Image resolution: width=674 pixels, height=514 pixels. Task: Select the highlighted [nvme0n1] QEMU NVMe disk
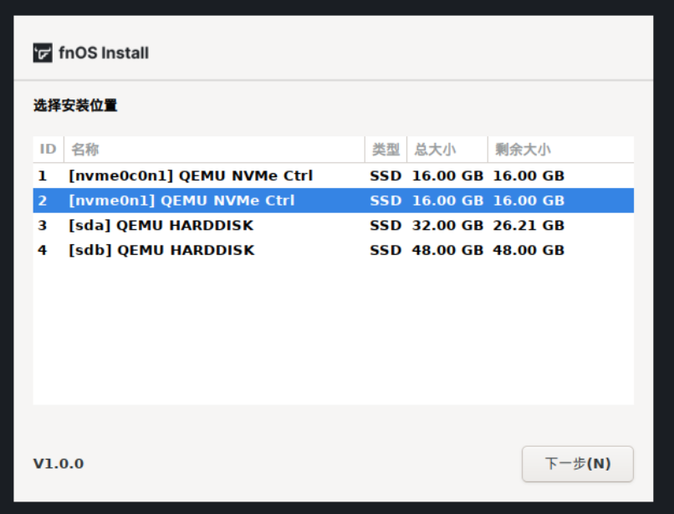click(x=181, y=201)
